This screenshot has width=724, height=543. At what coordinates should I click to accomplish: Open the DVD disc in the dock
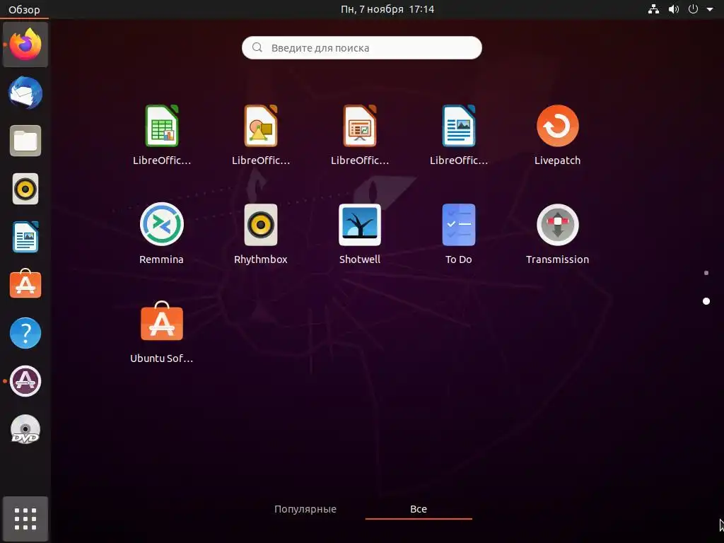[x=25, y=429]
